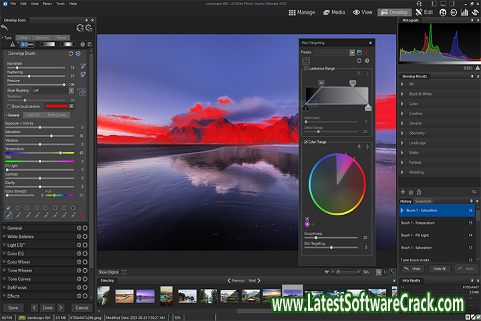
Task: Delete the Pixel Targeting preset
Action: [x=367, y=52]
